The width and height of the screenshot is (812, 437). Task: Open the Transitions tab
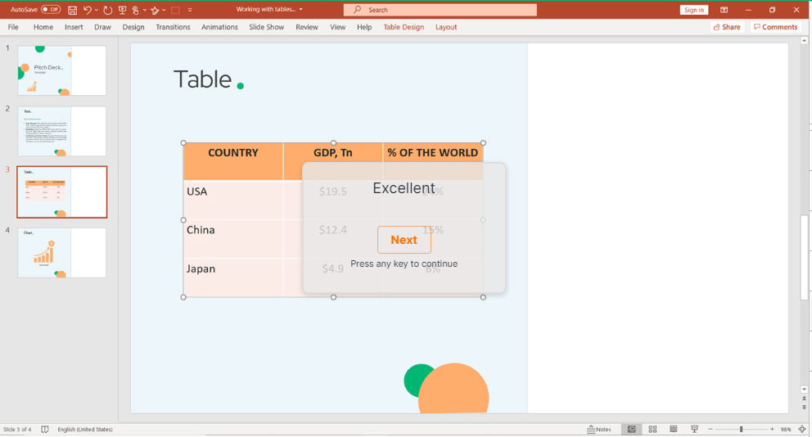173,27
